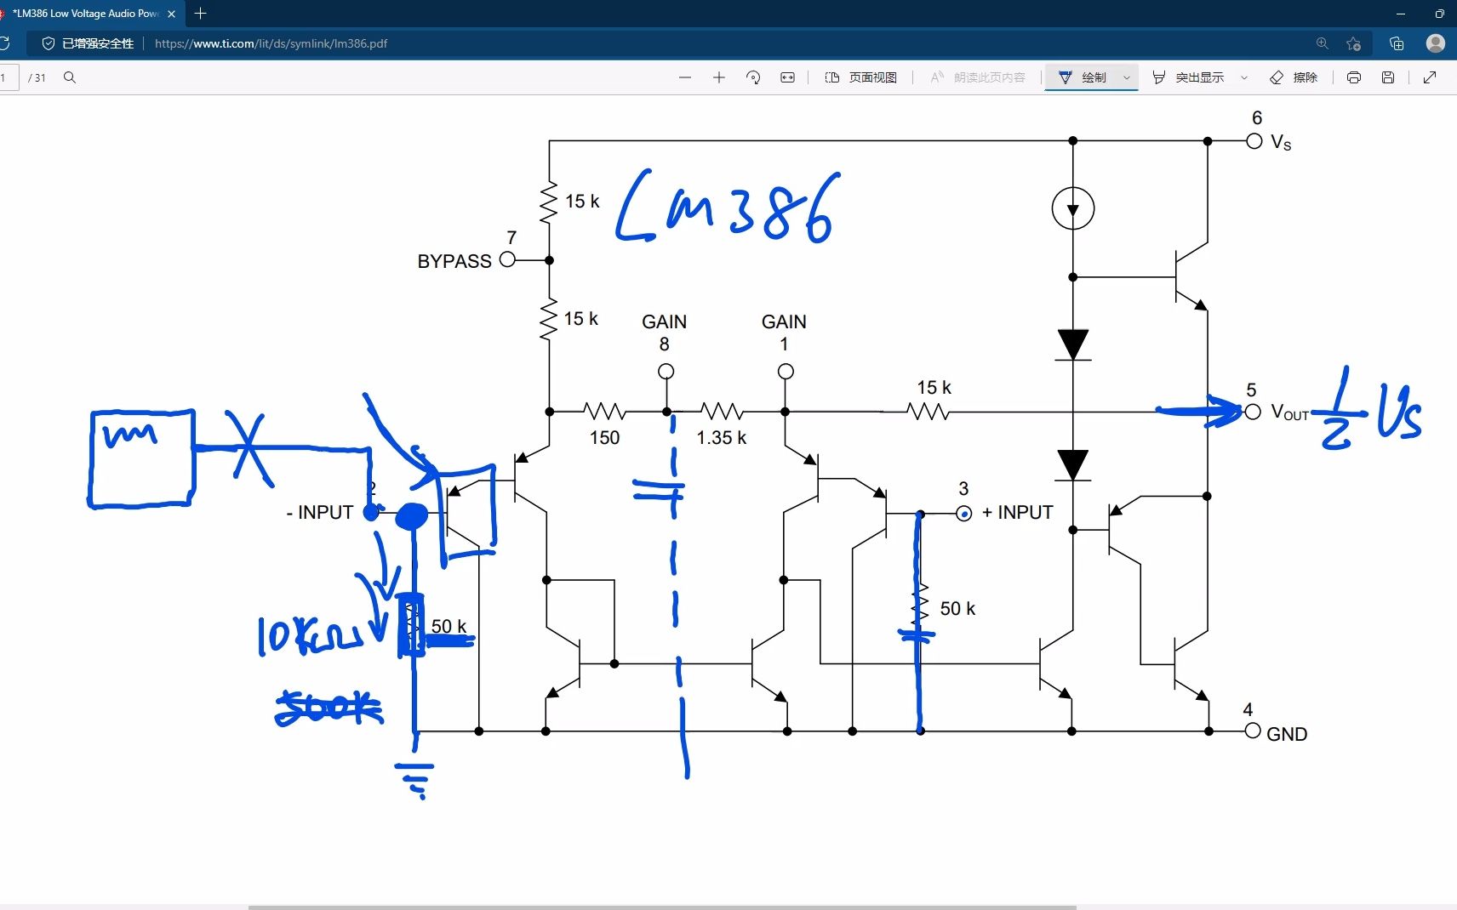This screenshot has height=910, width=1457.
Task: Open the security info 已增强安全性 badge
Action: (x=89, y=43)
